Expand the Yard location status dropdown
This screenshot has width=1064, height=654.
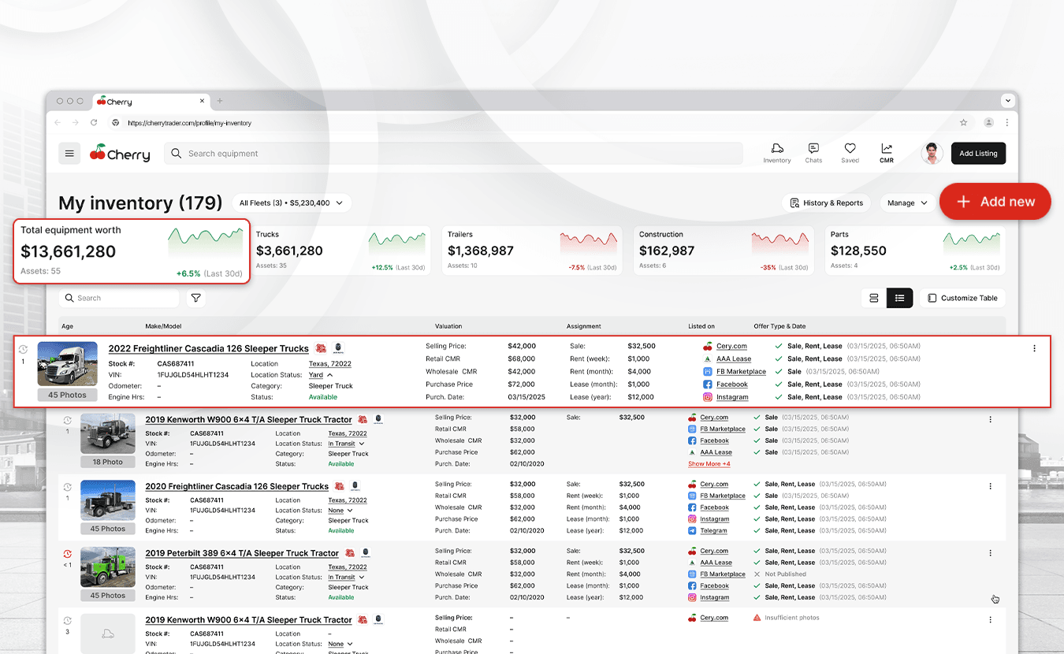(x=324, y=375)
